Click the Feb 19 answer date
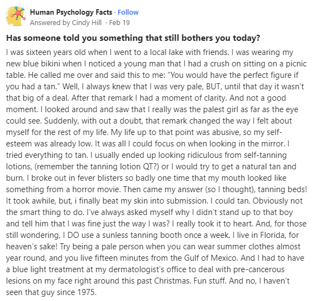This screenshot has height=301, width=314. coord(120,23)
